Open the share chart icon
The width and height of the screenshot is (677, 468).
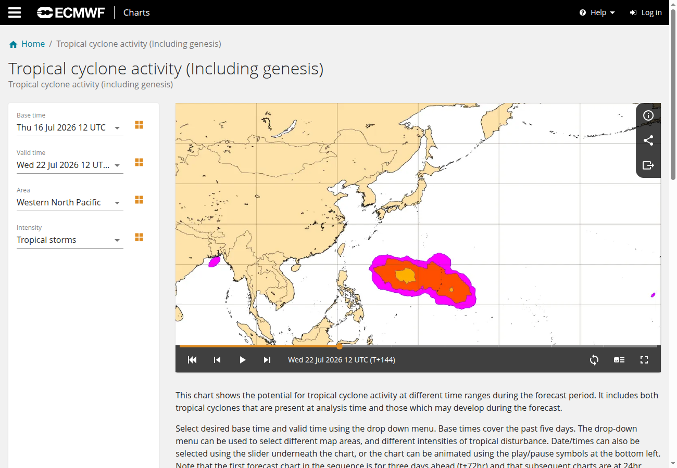(x=648, y=140)
